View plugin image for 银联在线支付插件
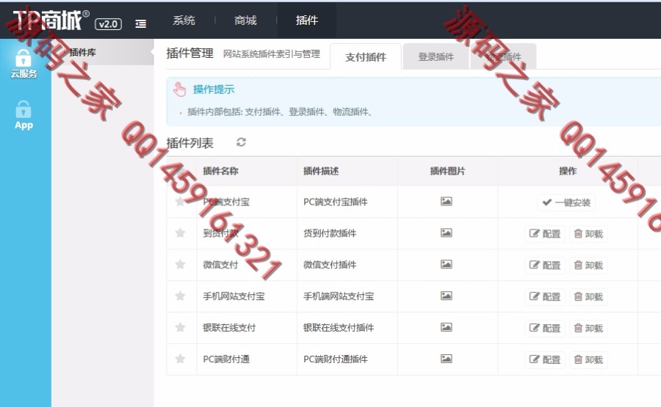This screenshot has width=661, height=407. tap(447, 327)
